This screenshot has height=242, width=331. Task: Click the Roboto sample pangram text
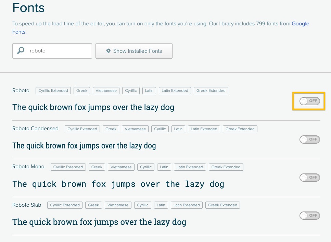pos(93,107)
